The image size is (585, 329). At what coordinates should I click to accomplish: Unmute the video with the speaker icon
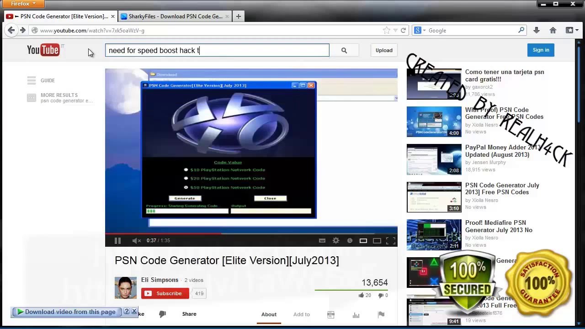(136, 240)
